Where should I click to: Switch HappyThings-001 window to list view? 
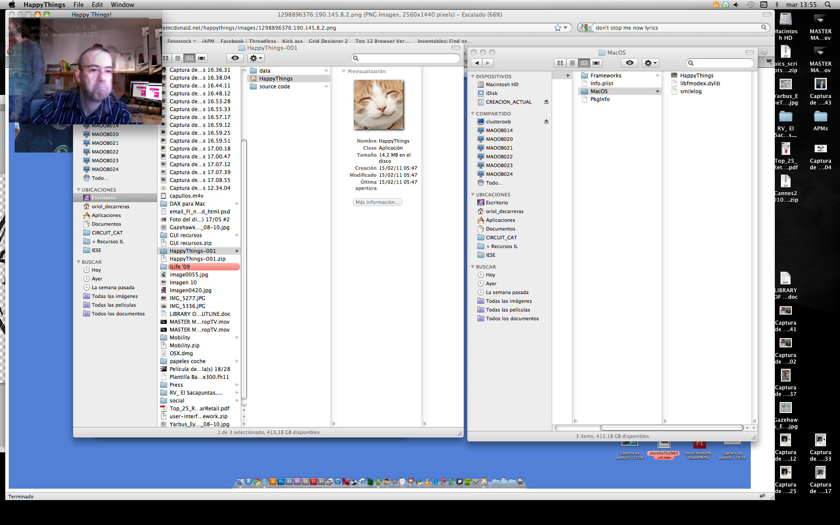(178, 58)
